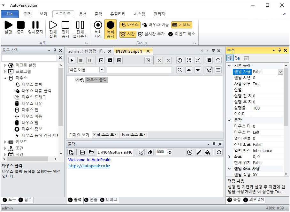Expand the 키보드 tree node
Image resolution: width=290 pixels, height=212 pixels.
(5, 142)
